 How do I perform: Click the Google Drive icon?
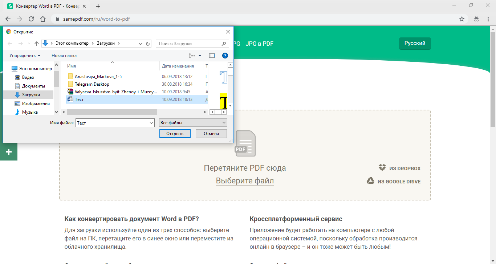tap(370, 181)
